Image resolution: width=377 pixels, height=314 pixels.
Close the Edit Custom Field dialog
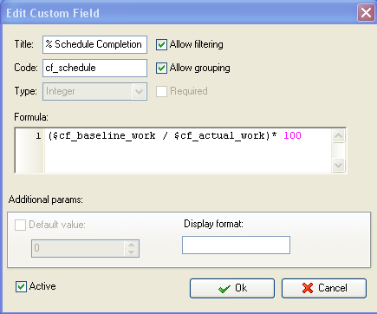[366, 13]
